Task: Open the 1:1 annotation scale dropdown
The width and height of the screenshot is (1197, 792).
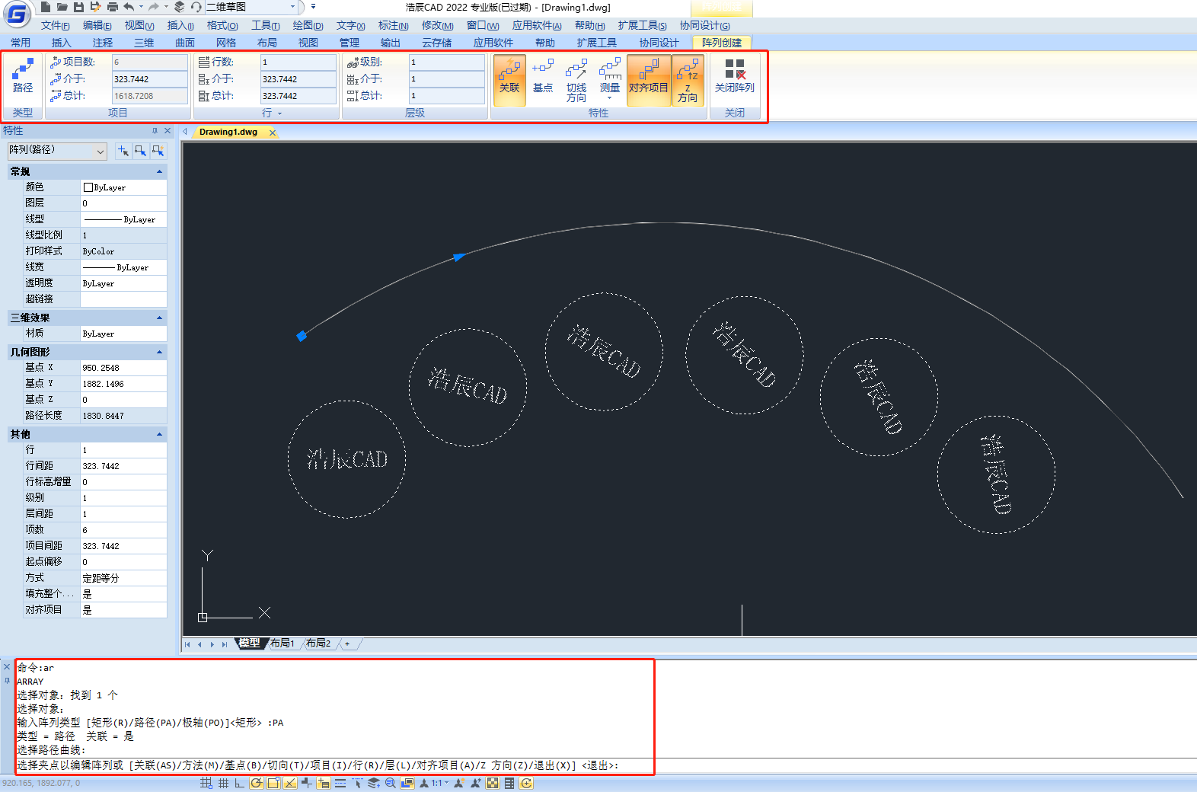Action: point(440,783)
